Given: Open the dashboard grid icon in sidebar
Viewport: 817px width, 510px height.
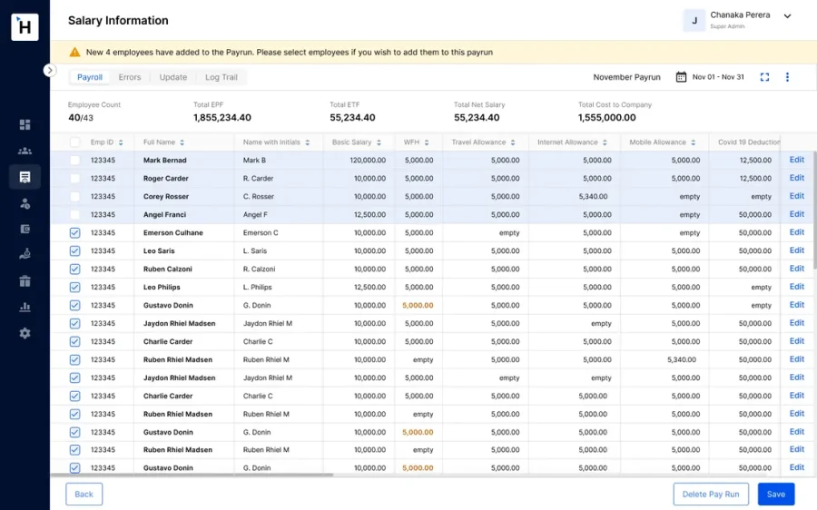Looking at the screenshot, I should (x=25, y=124).
